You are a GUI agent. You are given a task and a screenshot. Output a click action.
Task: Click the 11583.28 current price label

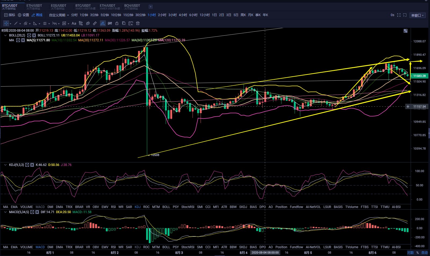point(420,76)
